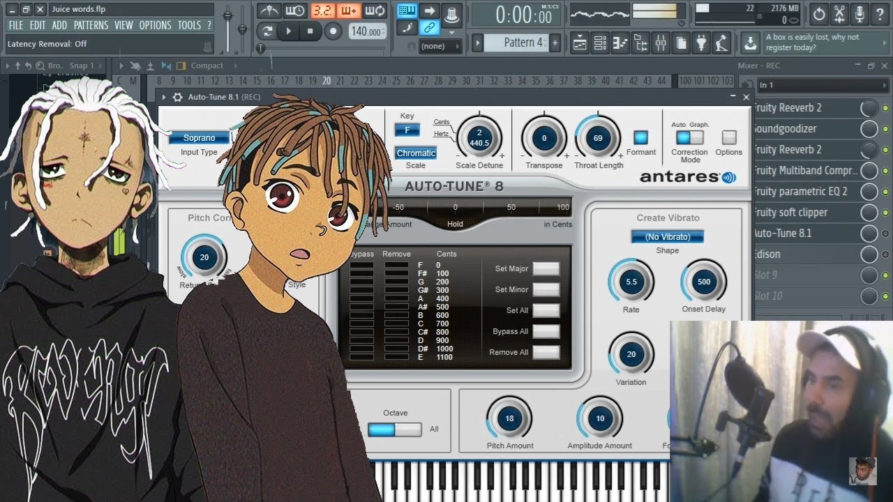Toggle the step editing arrow icon

tap(430, 10)
